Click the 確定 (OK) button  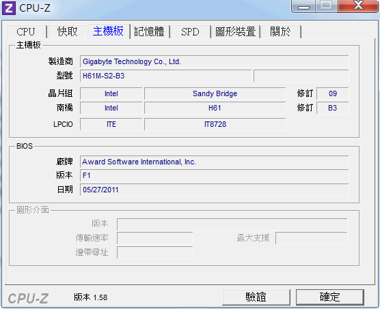(330, 297)
